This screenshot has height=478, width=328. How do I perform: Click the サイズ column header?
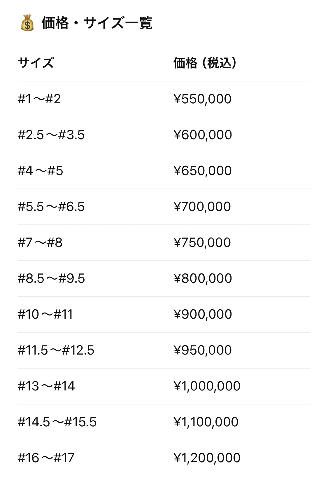(x=36, y=63)
